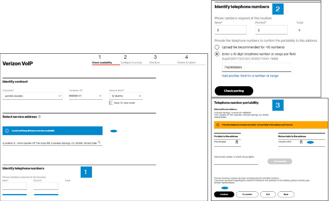Click the Continue button in portability panel

tap(224, 194)
